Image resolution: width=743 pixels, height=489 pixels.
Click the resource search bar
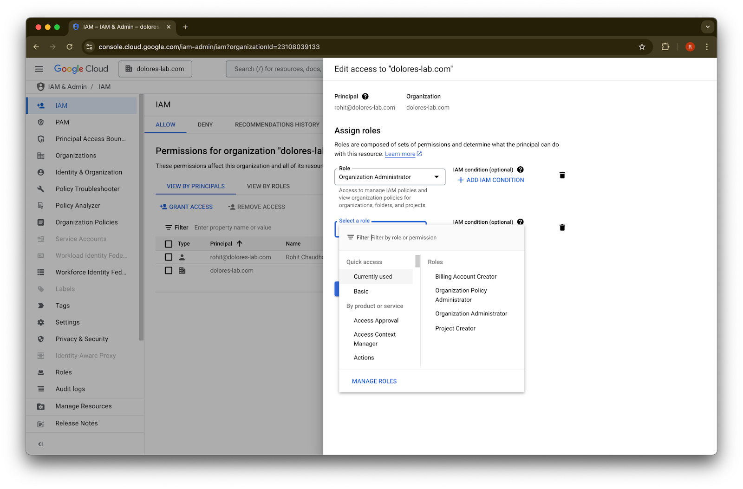click(x=275, y=69)
